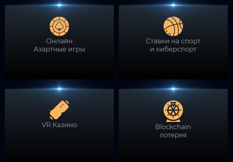The width and height of the screenshot is (233, 162).
Task: Click the blue flare above the Blockchain лотерея card
Action: click(x=173, y=89)
